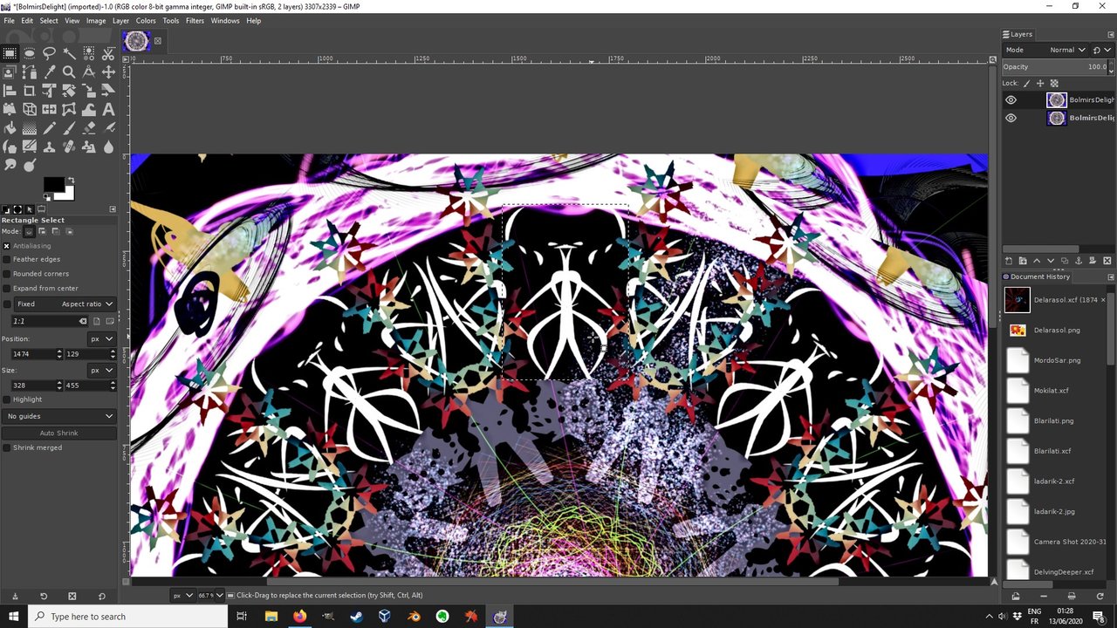The image size is (1117, 628).
Task: Open Delarasol.png from Document History
Action: click(x=1056, y=331)
